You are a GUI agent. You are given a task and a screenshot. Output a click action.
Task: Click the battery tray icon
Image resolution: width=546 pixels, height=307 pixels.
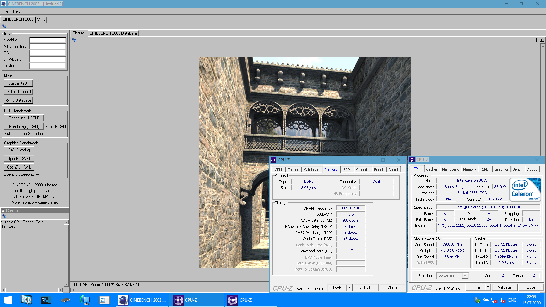click(486, 300)
